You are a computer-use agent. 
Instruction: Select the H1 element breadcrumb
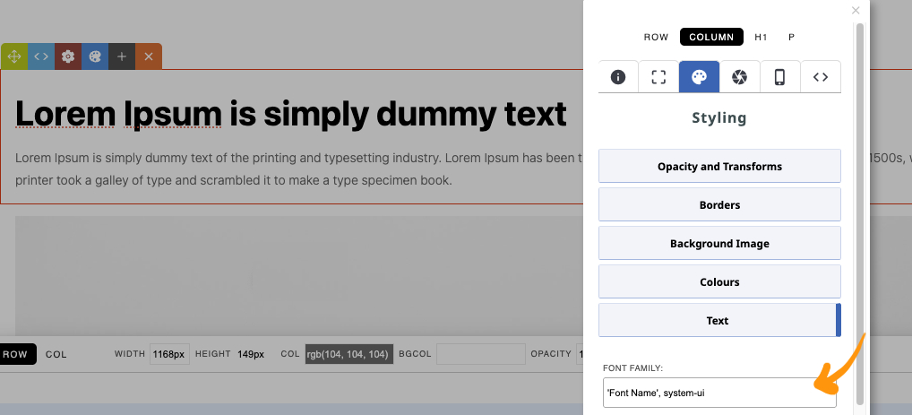(761, 38)
